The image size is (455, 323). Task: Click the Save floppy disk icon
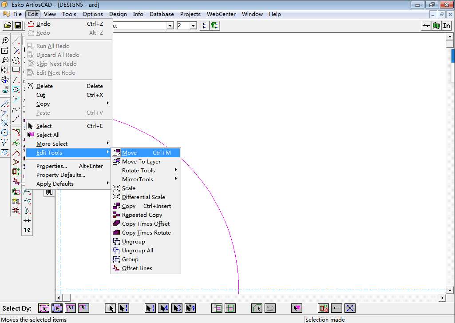[x=18, y=26]
